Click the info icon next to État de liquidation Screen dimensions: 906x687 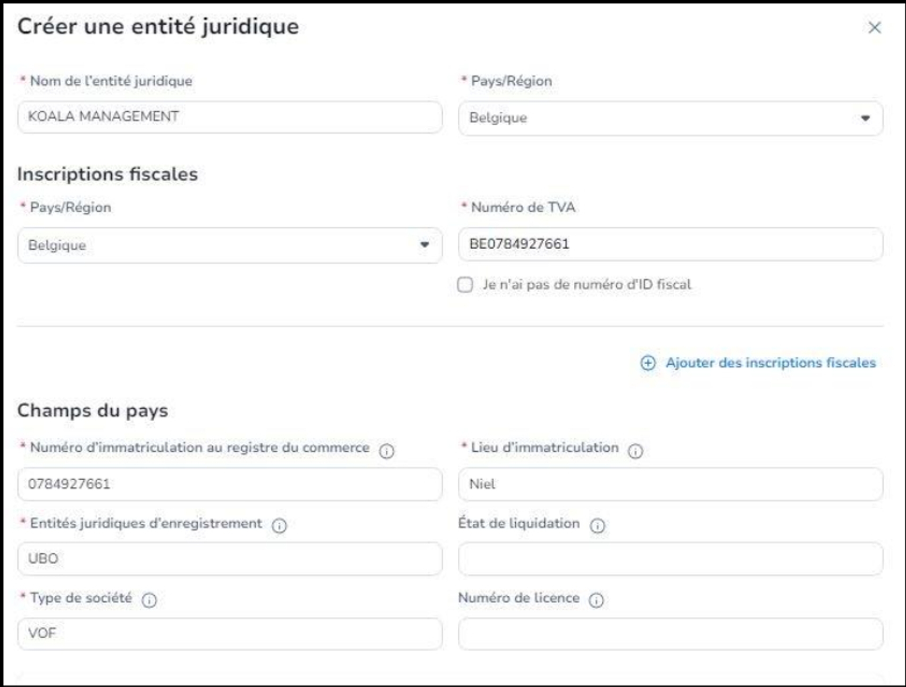coord(598,526)
